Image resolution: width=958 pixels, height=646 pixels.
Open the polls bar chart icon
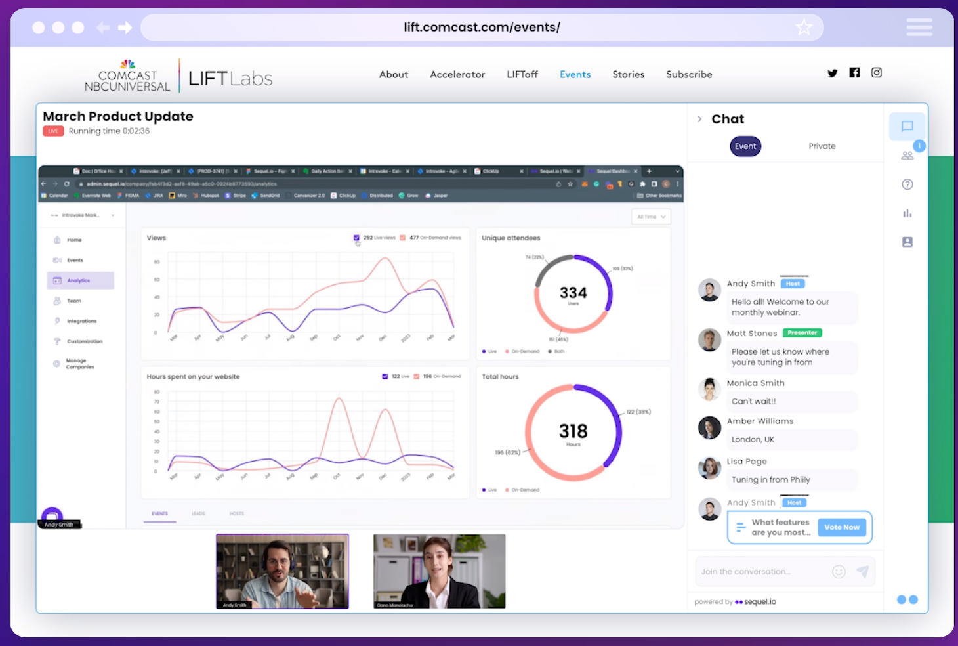[x=907, y=213]
